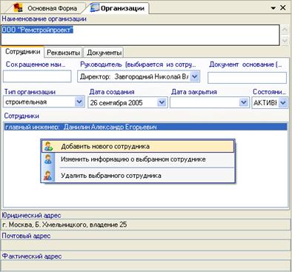Choose Добавить нового сотрудника menu item
Screen dimensions: 292x272
(x=138, y=147)
